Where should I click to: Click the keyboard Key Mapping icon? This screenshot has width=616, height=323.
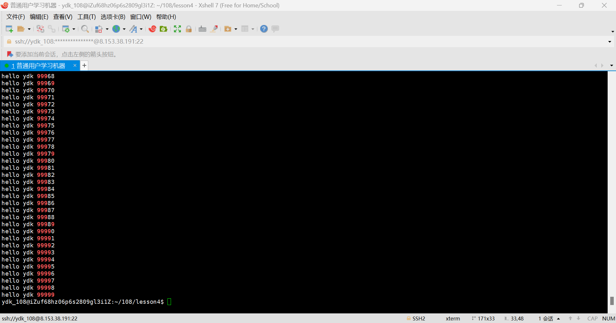[x=202, y=29]
